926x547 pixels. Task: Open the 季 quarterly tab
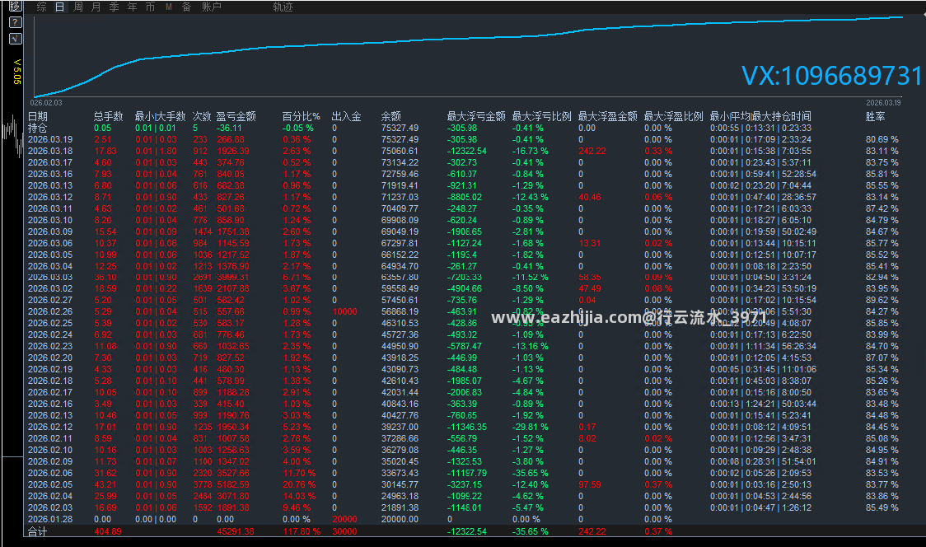click(x=114, y=7)
